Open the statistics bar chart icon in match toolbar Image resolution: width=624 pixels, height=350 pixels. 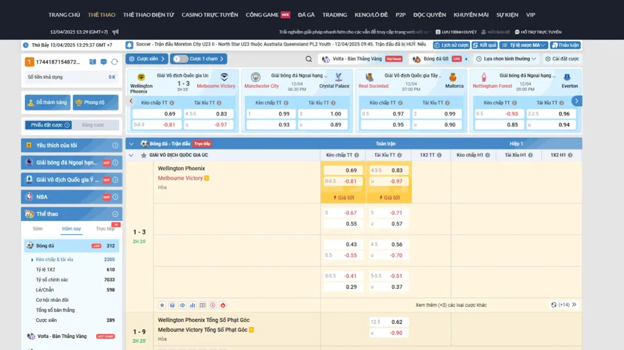[x=193, y=305]
